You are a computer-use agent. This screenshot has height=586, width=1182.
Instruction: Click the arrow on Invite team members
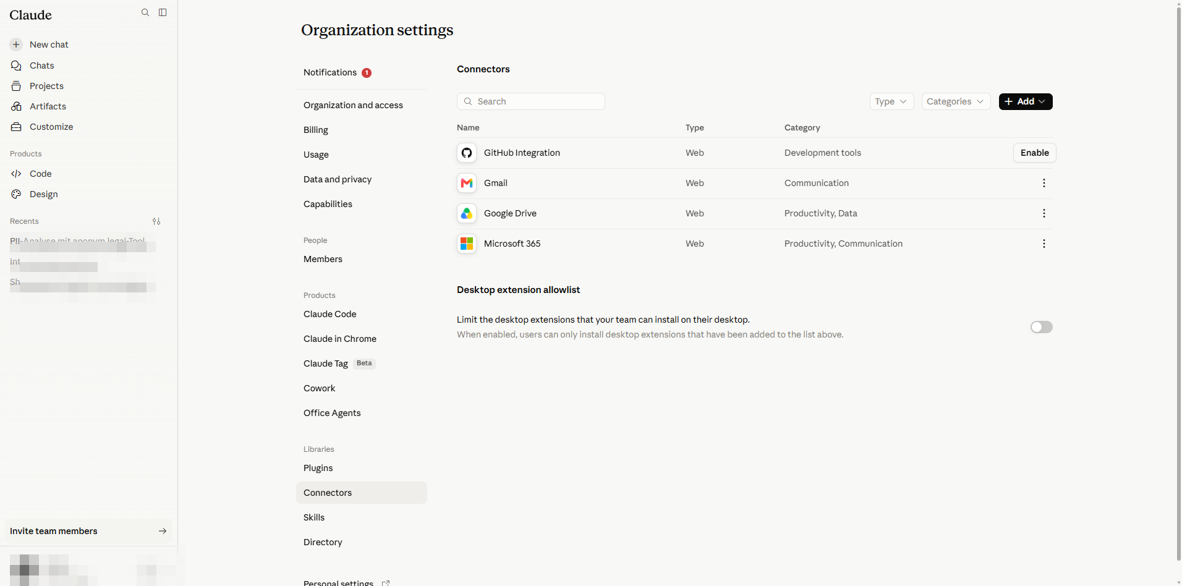tap(163, 531)
